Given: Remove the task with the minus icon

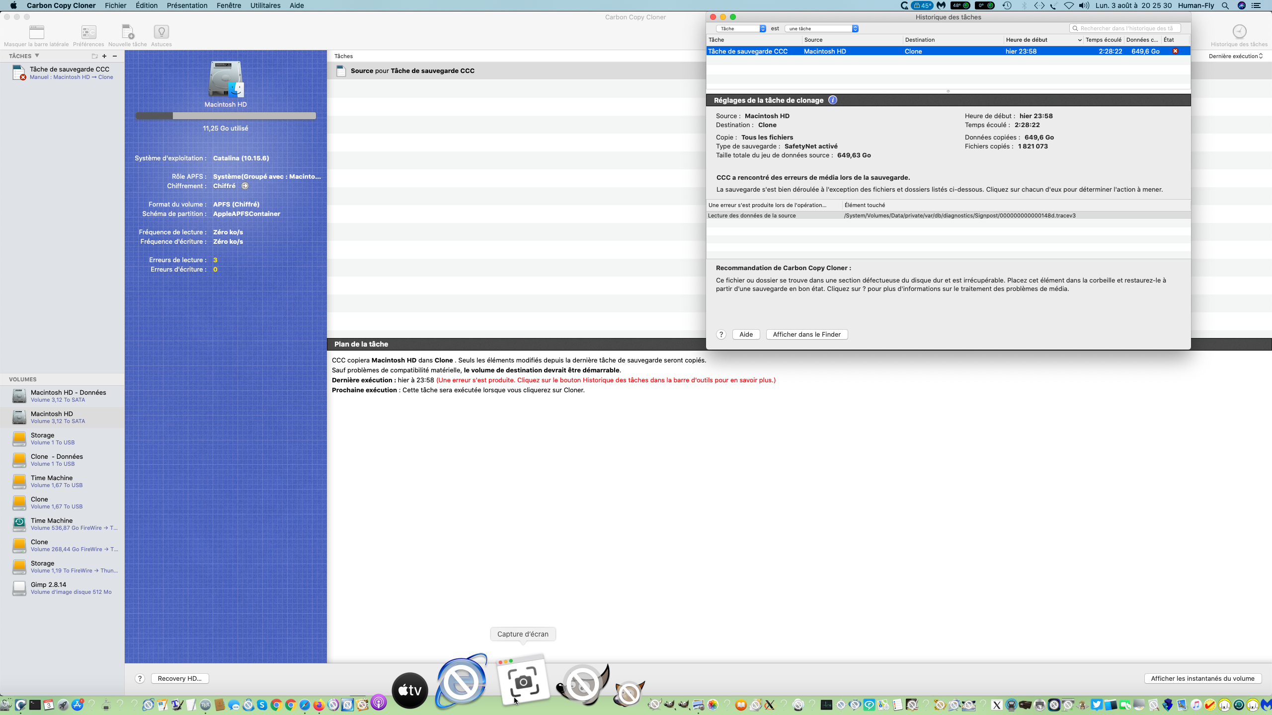Looking at the screenshot, I should (115, 56).
